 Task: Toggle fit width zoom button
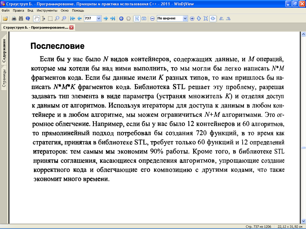tap(212, 18)
